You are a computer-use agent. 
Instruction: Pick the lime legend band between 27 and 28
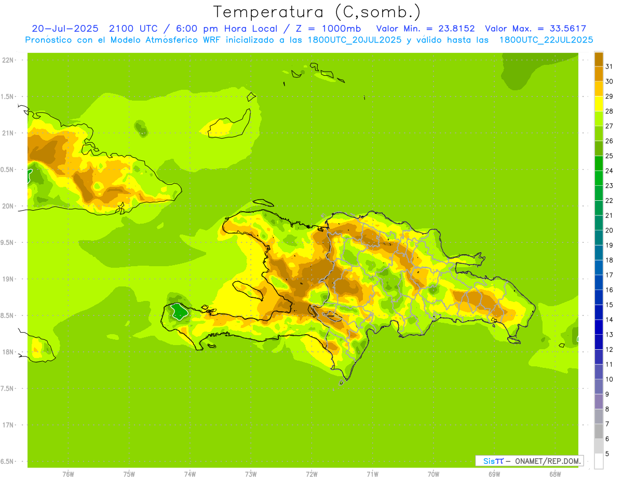(x=599, y=119)
